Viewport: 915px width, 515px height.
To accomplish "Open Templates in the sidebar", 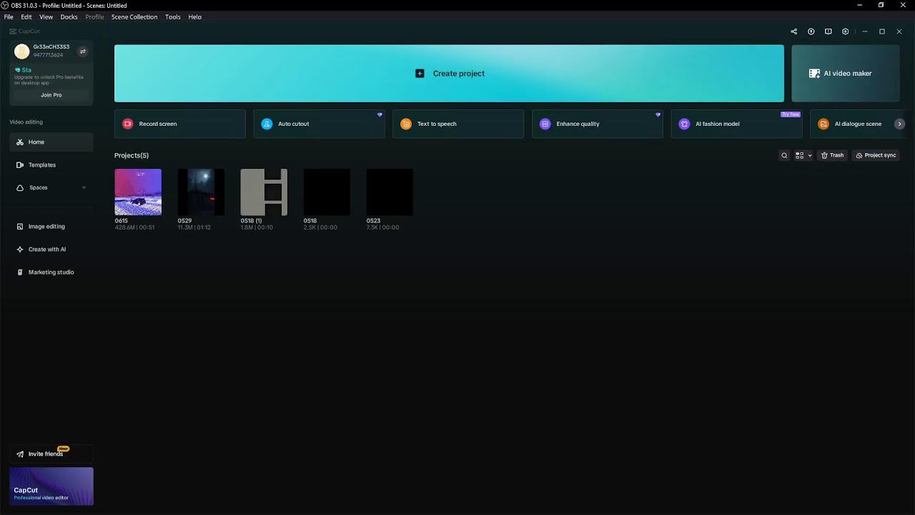I will [x=51, y=165].
